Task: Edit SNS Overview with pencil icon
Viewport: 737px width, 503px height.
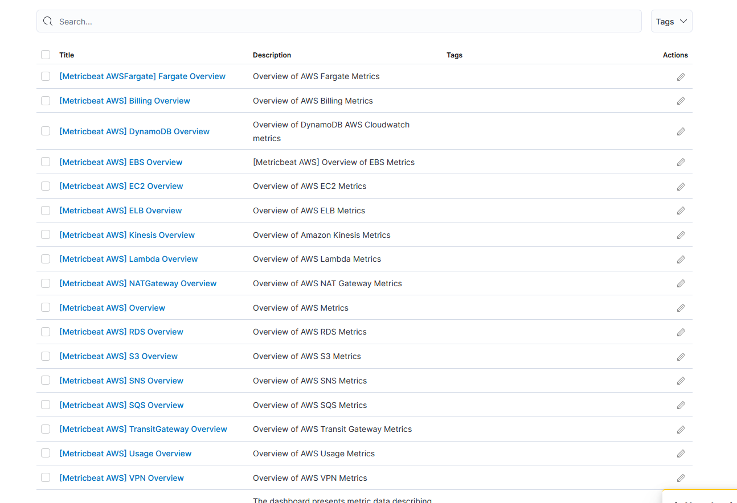Action: 681,381
